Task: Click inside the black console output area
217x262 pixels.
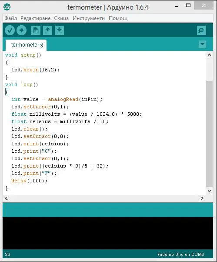Action: pos(108,233)
